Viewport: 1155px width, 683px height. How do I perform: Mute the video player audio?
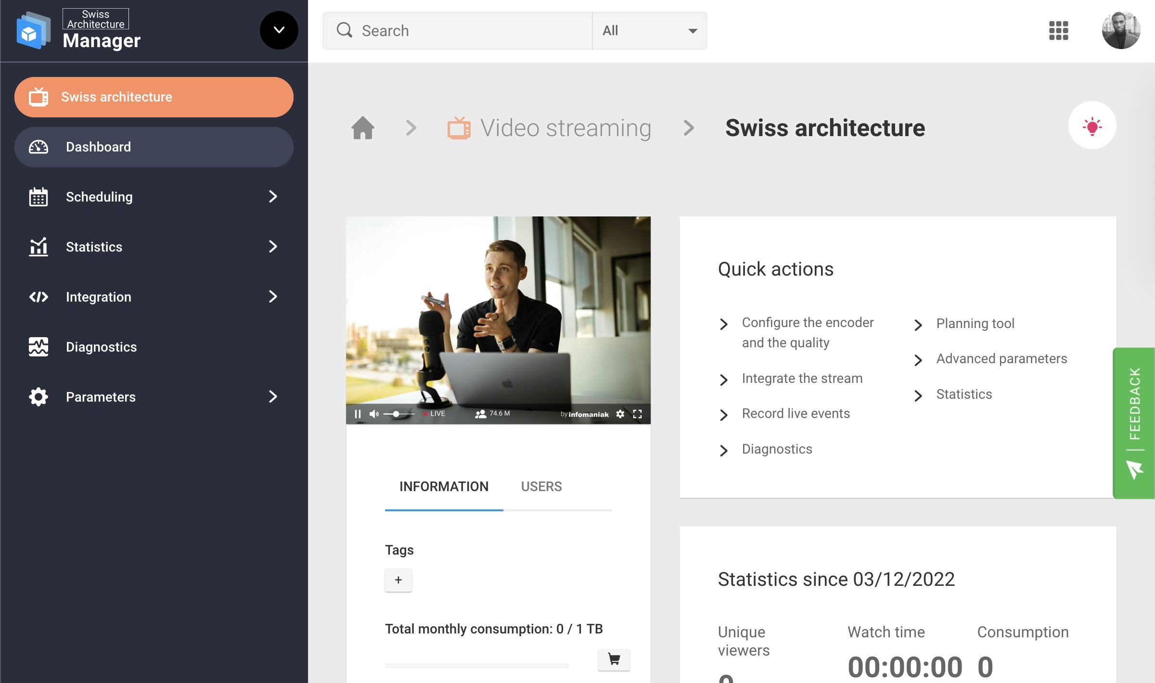374,413
